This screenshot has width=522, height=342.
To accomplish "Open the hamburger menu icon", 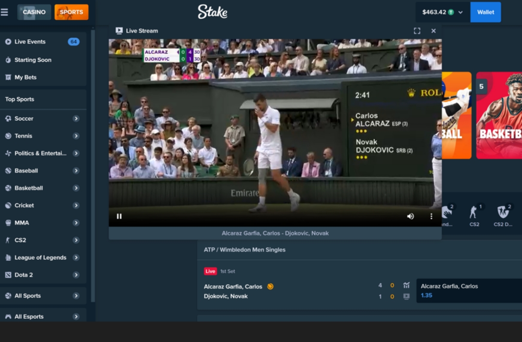I will coord(4,12).
